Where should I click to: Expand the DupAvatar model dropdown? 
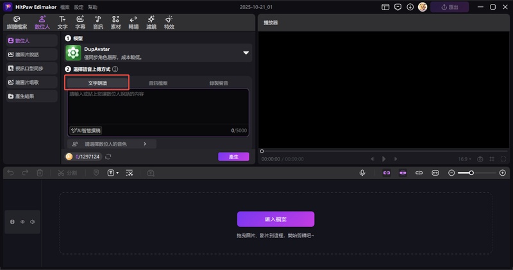pyautogui.click(x=246, y=53)
